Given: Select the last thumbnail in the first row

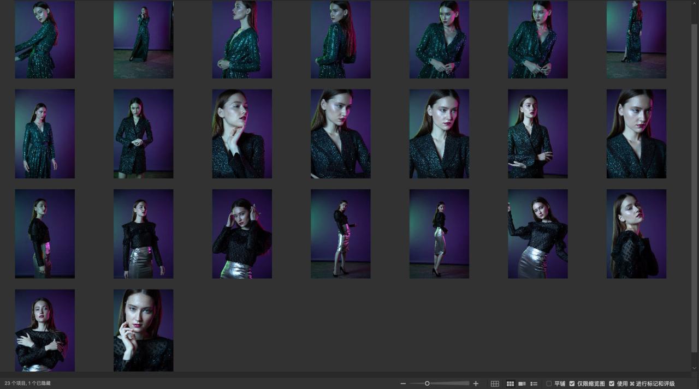Looking at the screenshot, I should (x=636, y=39).
